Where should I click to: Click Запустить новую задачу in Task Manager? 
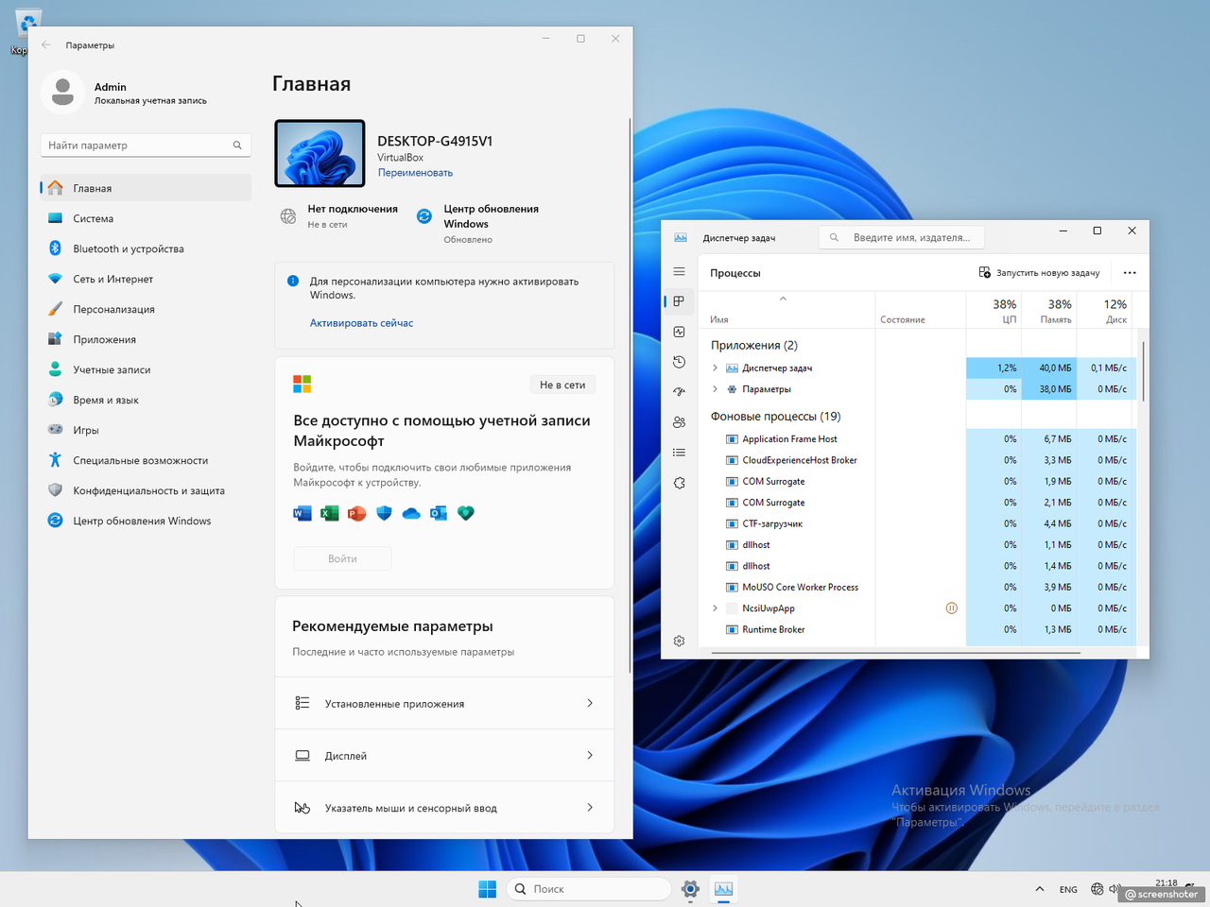click(x=1039, y=272)
